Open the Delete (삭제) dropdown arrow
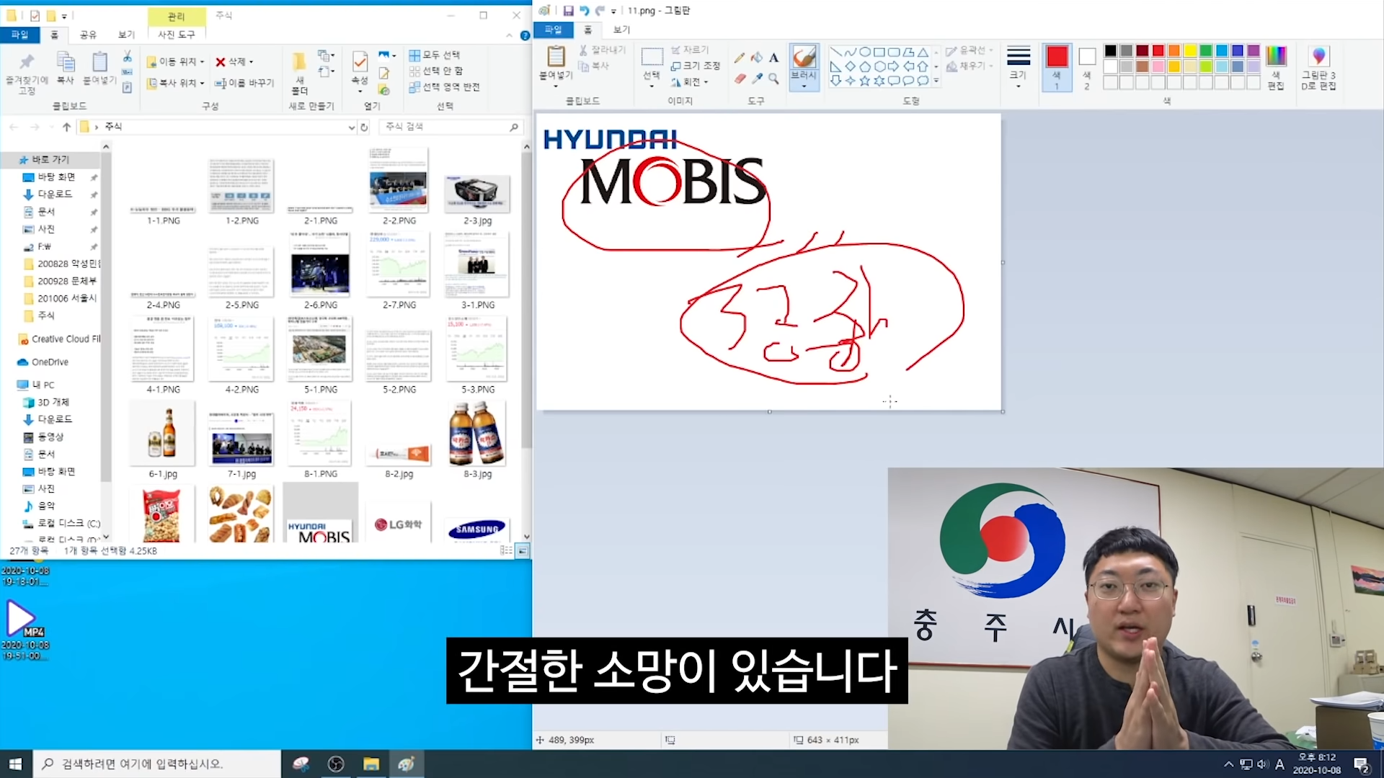 pyautogui.click(x=251, y=62)
